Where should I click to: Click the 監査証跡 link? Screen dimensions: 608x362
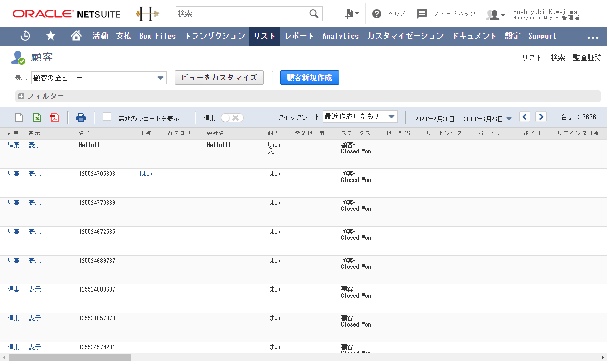[587, 58]
